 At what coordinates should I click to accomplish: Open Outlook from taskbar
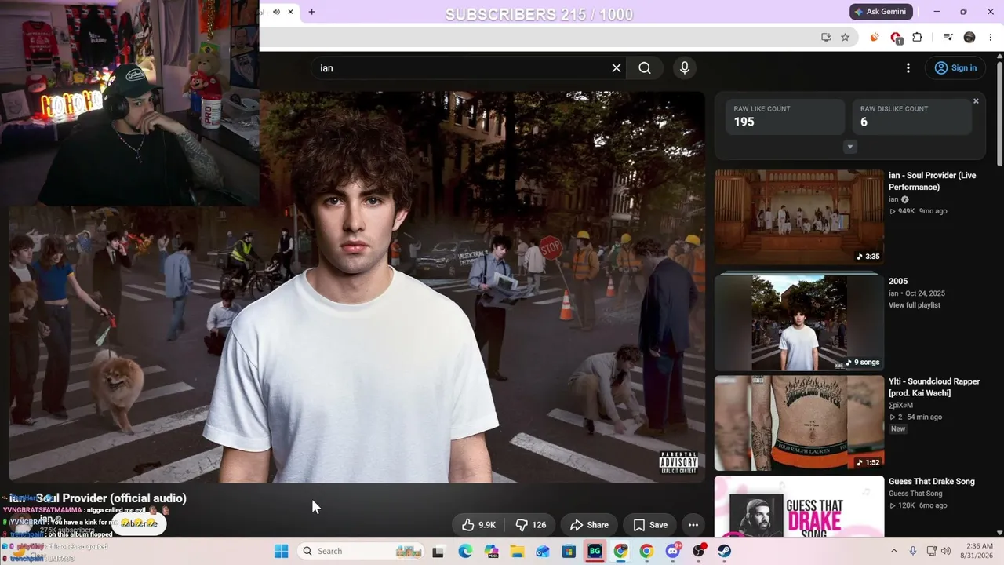pos(543,551)
